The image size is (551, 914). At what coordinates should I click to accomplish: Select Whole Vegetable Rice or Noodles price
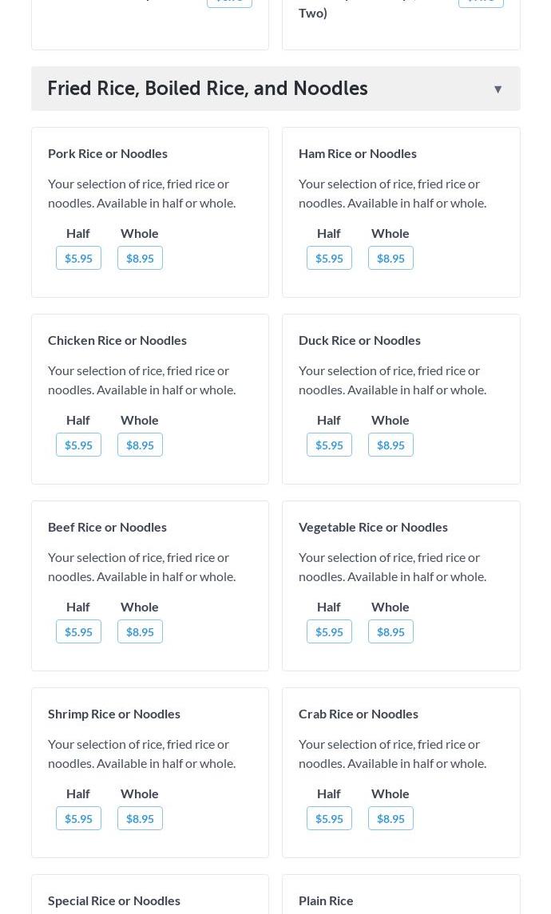(x=390, y=631)
